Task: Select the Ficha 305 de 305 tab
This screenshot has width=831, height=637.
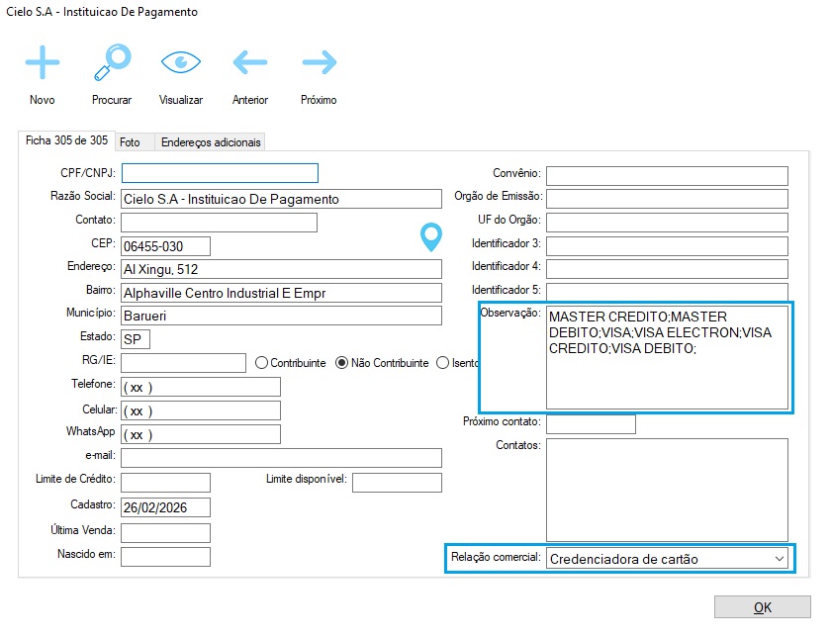Action: [x=66, y=140]
